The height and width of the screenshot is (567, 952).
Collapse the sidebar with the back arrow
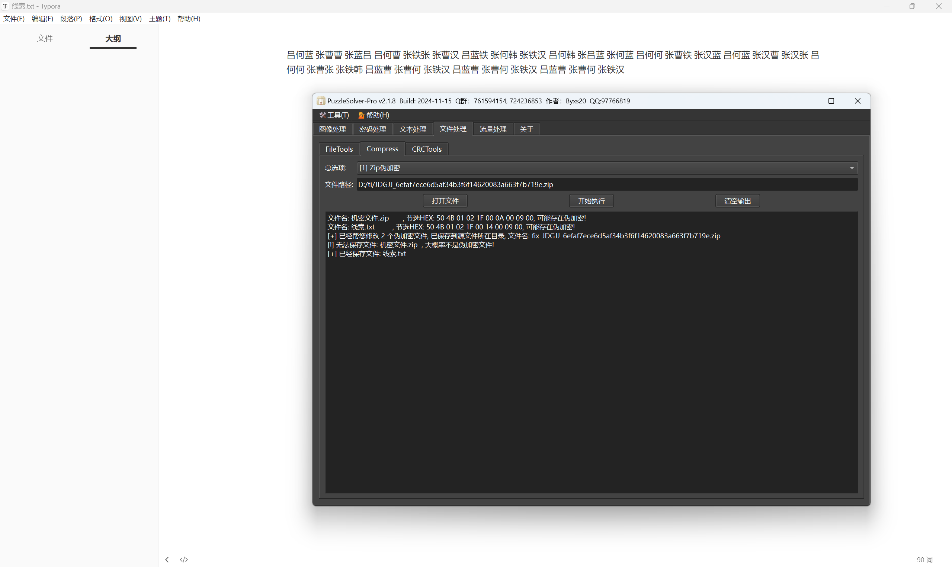point(167,559)
